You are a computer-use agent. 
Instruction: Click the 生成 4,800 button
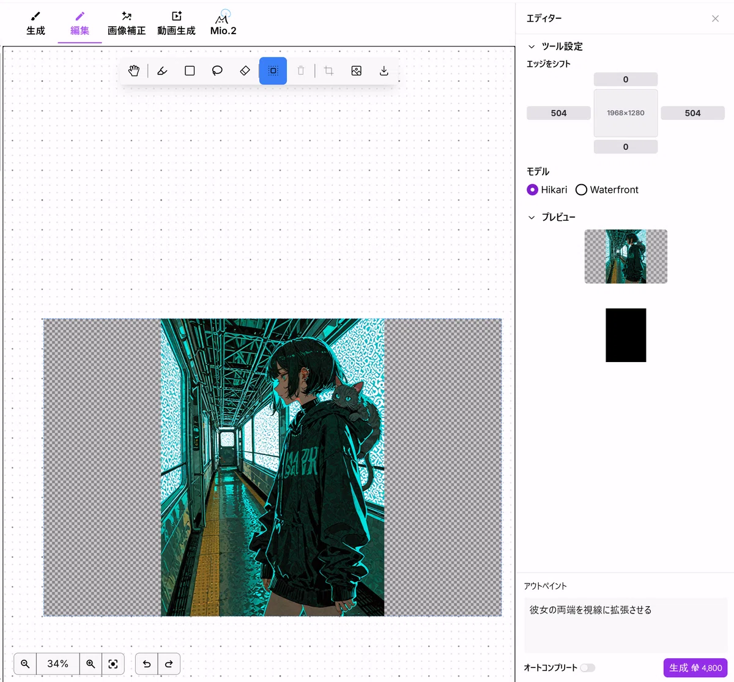[x=695, y=668]
